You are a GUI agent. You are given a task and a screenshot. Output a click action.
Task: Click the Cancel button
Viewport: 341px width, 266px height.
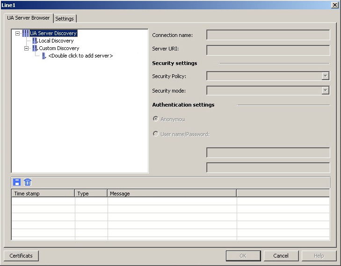(x=281, y=256)
